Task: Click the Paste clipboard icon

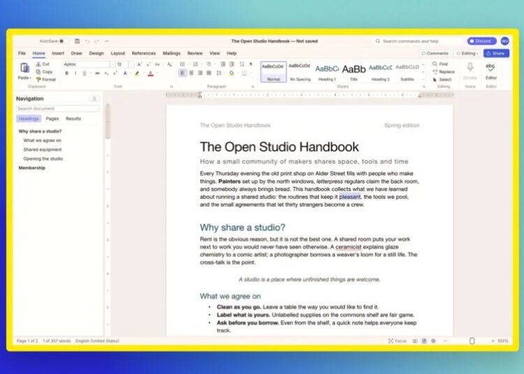Action: (x=24, y=68)
